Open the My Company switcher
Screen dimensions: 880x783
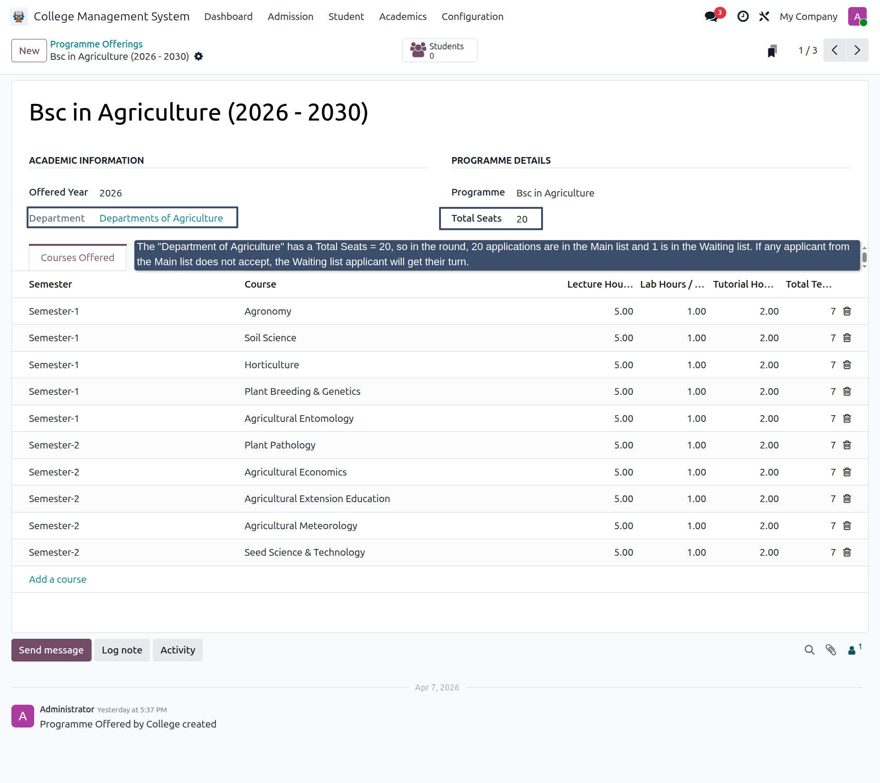click(808, 17)
